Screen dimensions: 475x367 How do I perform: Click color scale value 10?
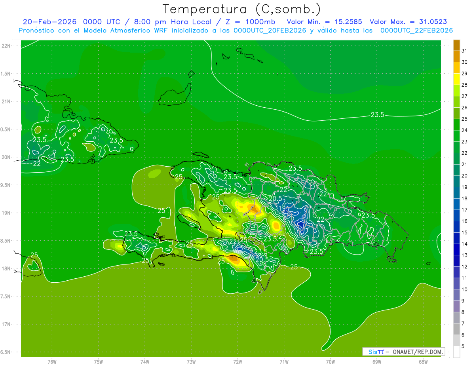tap(464, 289)
